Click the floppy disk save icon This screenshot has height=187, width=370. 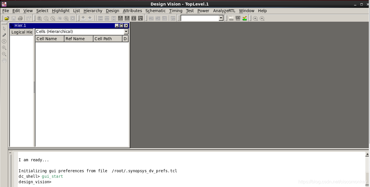click(x=13, y=18)
